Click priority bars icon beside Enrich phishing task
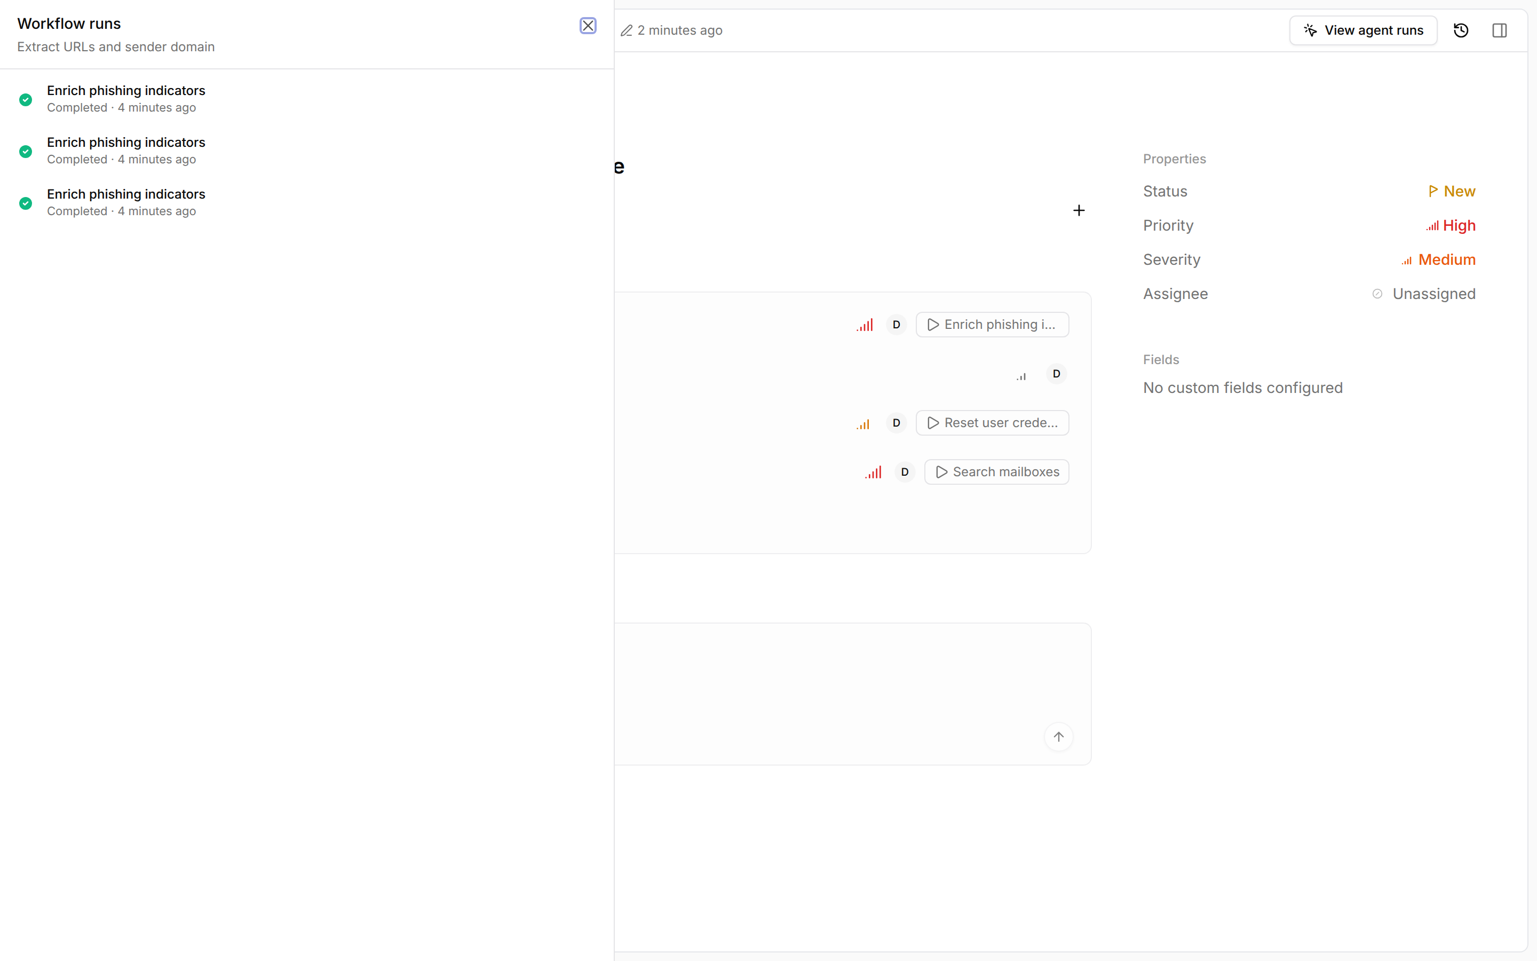Image resolution: width=1537 pixels, height=961 pixels. [865, 326]
